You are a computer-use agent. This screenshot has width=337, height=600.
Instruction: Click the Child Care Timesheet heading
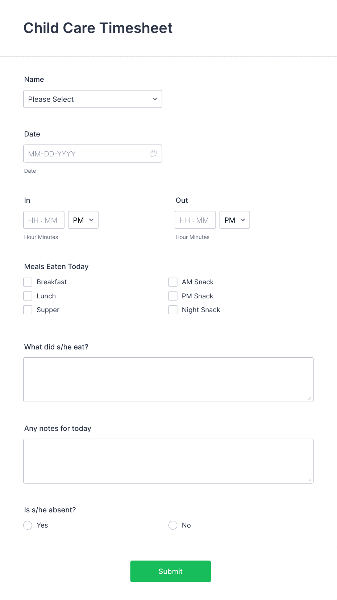click(98, 28)
